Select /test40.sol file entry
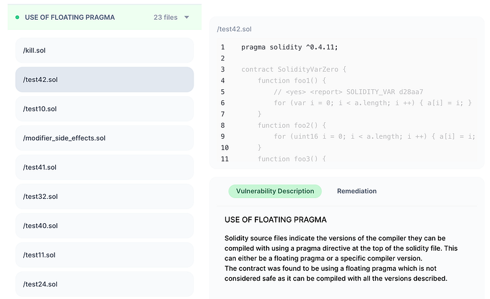This screenshot has height=299, width=490. (104, 226)
